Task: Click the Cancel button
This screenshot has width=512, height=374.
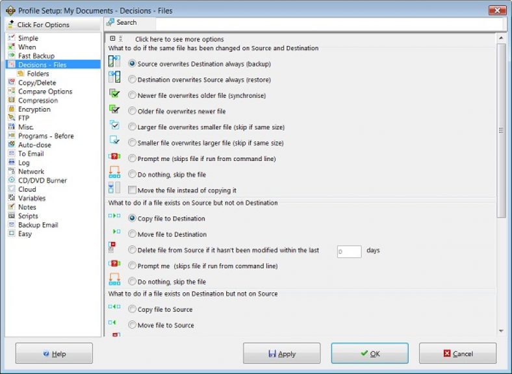Action: tap(458, 353)
